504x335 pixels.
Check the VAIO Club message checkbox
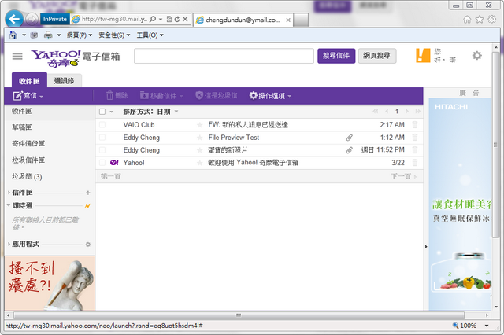tap(102, 125)
